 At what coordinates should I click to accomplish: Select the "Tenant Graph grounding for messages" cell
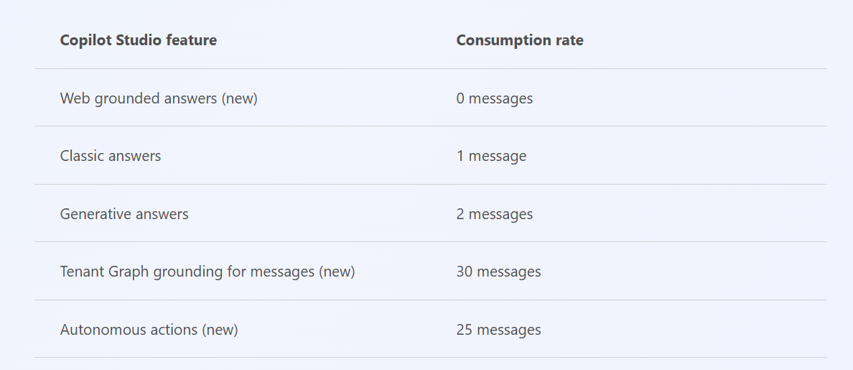(x=208, y=272)
